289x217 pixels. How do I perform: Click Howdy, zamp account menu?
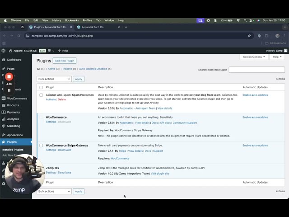(276, 51)
